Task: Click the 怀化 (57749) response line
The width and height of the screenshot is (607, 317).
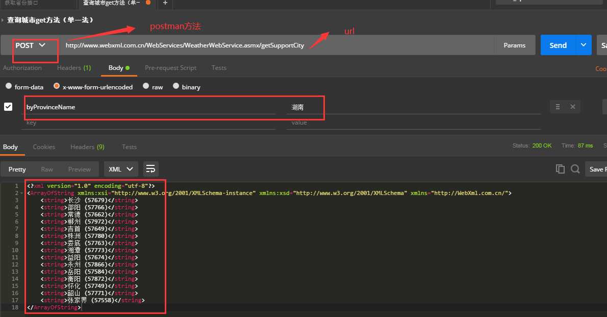Action: click(x=89, y=286)
